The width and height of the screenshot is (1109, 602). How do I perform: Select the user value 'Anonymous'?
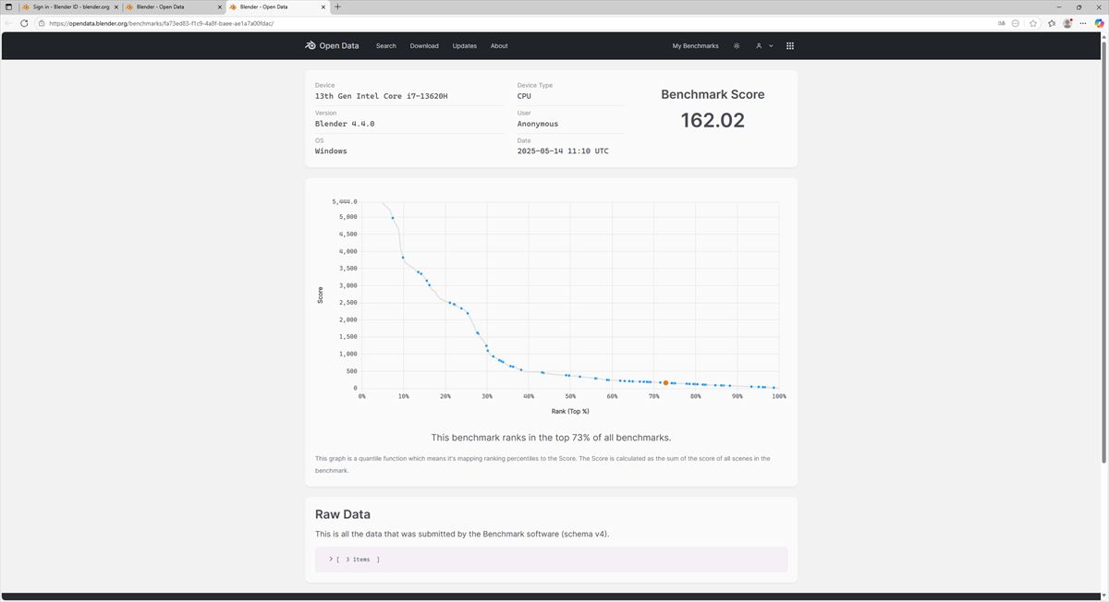[538, 124]
